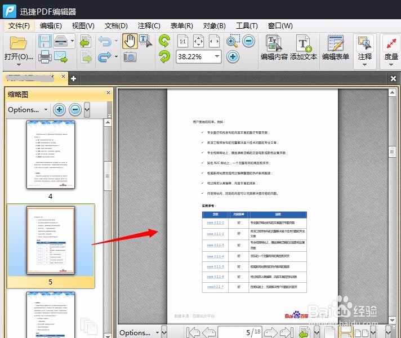Open the 38.22% zoom level dropdown

pos(217,56)
